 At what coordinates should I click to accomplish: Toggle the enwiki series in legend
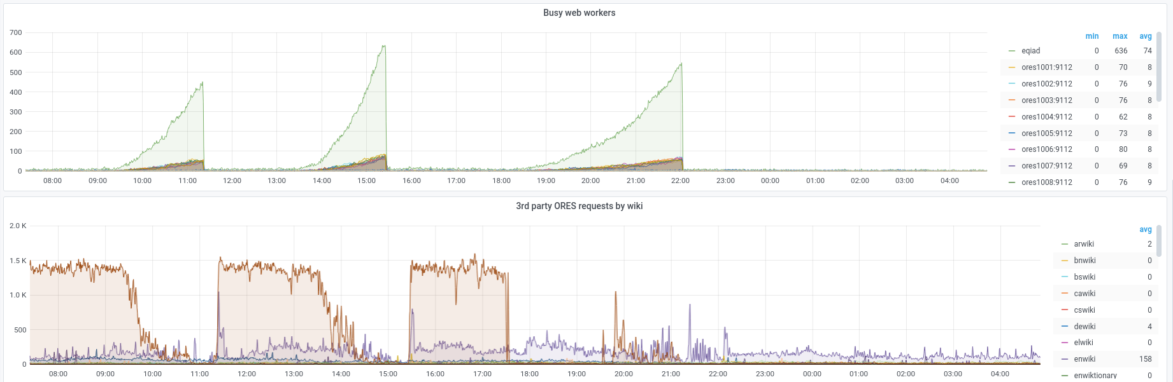[1084, 359]
